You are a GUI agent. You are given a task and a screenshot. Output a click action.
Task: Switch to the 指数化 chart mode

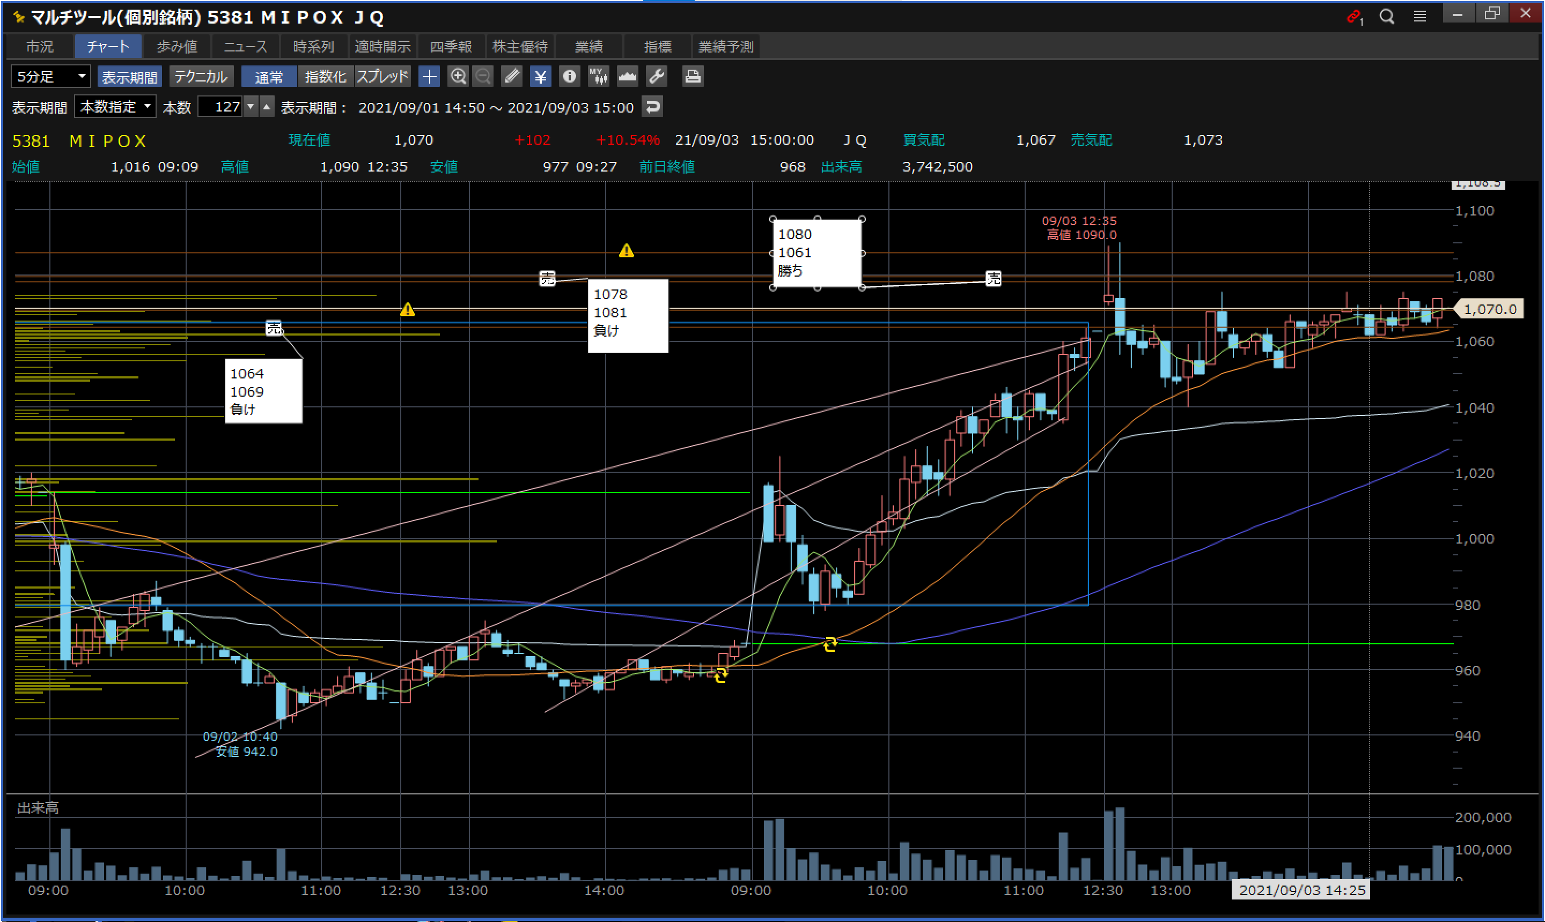pyautogui.click(x=325, y=77)
